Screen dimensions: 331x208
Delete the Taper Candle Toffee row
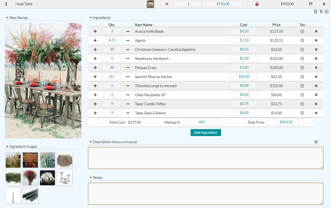pos(316,104)
